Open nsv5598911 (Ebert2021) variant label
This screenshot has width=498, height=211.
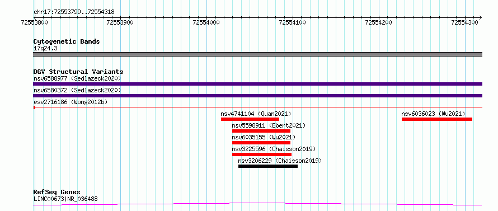[x=269, y=125]
